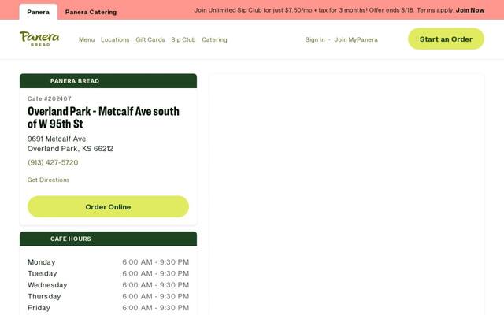Click the Overland Park, KS 66212 line
The height and width of the screenshot is (315, 504).
[70, 149]
